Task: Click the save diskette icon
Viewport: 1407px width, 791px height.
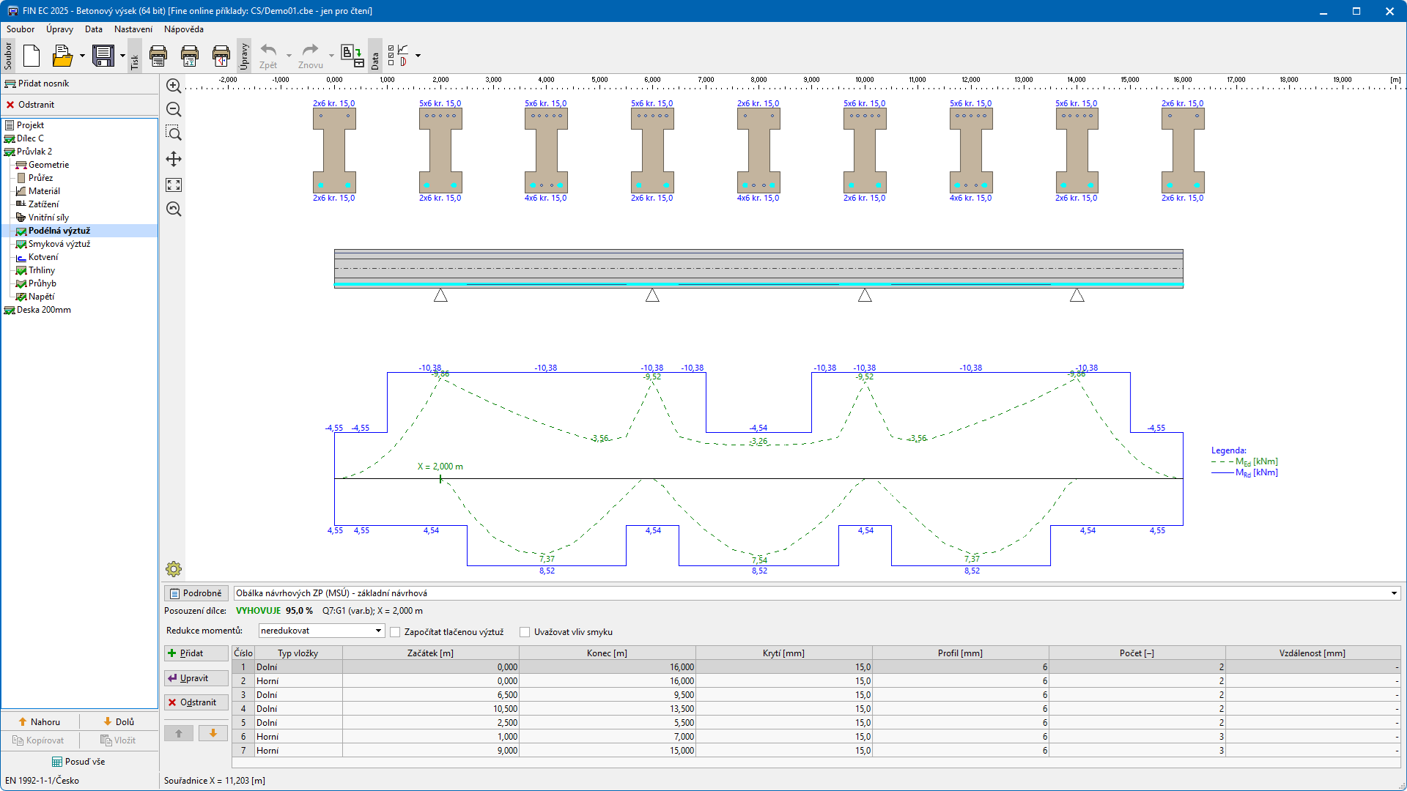Action: [x=103, y=56]
